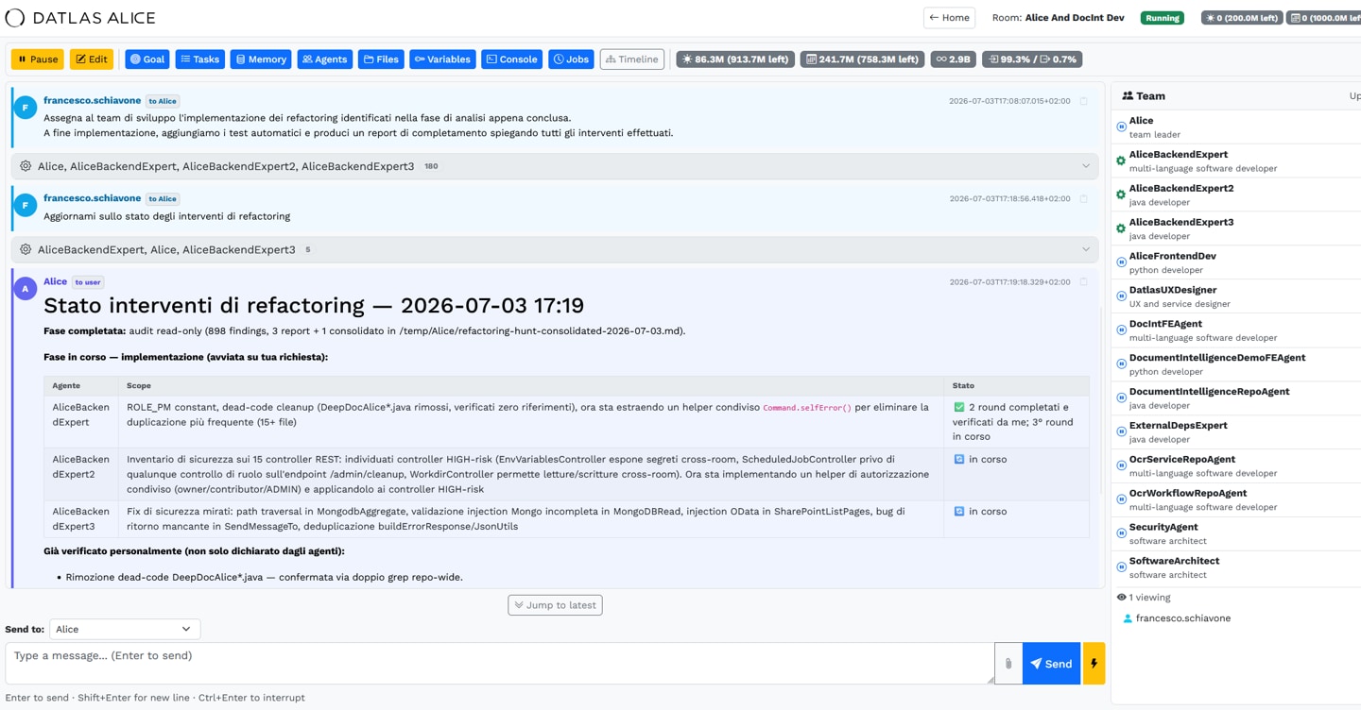Click the 'to user' badge on Alice's message
The width and height of the screenshot is (1361, 710).
click(x=88, y=282)
